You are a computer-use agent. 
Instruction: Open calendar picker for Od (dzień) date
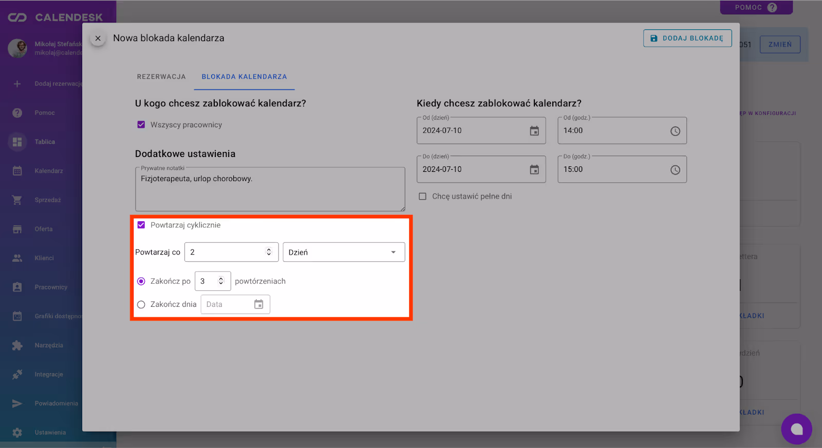534,131
